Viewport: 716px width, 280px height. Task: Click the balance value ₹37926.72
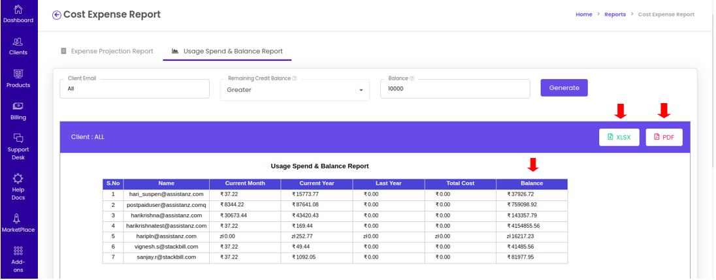pyautogui.click(x=520, y=194)
